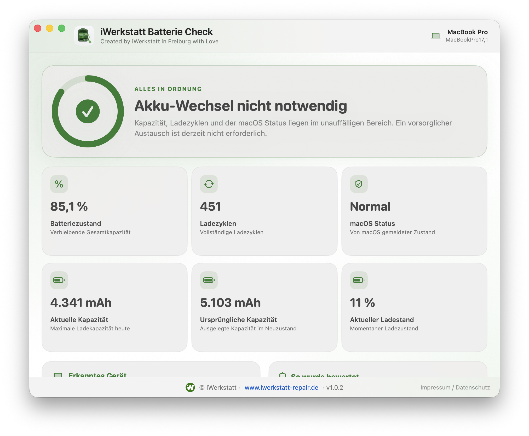
Task: Click the 5.103 mAh design capacity value
Action: point(230,303)
